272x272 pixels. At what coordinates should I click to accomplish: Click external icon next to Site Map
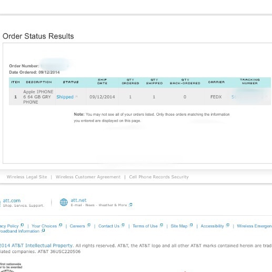pos(191,225)
